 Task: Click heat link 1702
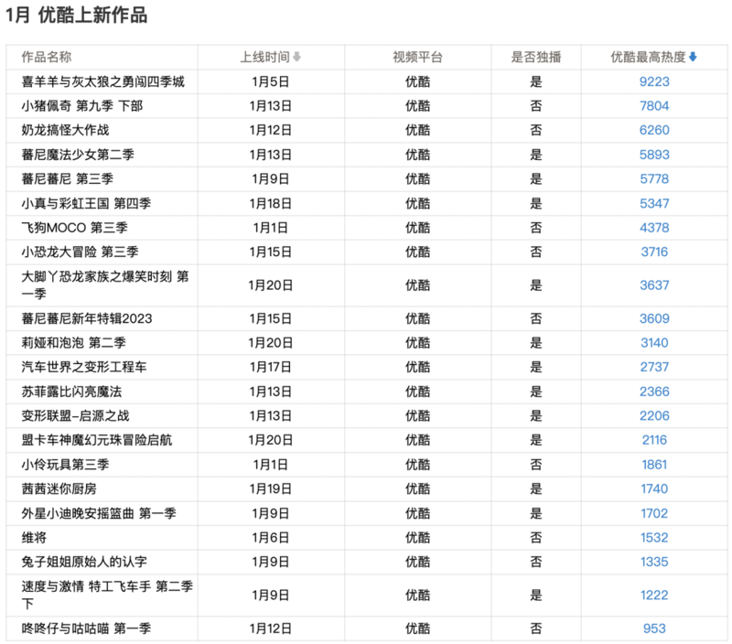point(654,513)
